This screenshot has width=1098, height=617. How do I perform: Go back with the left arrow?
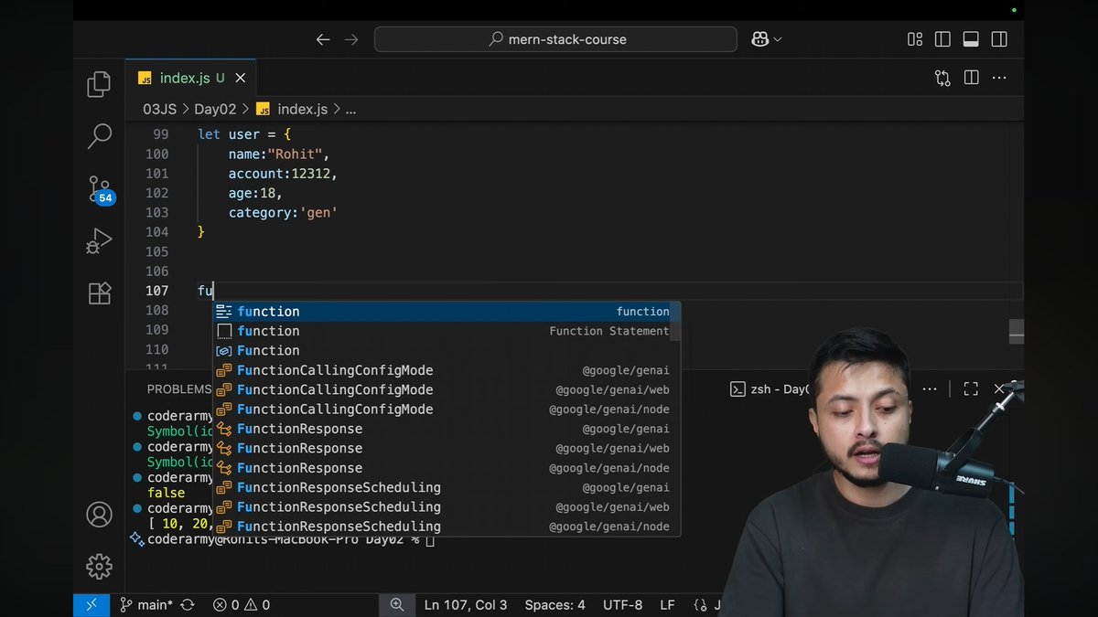[x=322, y=39]
